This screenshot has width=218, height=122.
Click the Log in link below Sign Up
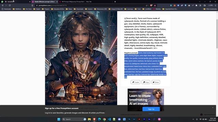click(x=151, y=114)
